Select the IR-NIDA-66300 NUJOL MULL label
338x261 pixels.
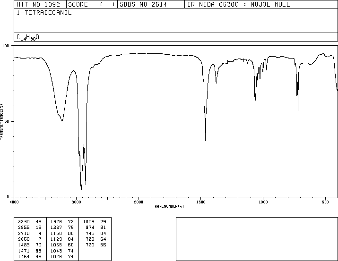click(251, 5)
